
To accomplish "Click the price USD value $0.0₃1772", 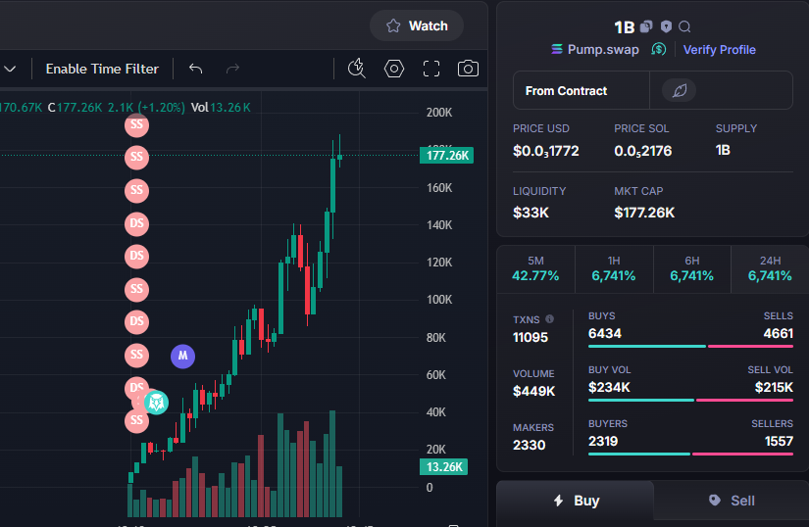I will pyautogui.click(x=546, y=151).
